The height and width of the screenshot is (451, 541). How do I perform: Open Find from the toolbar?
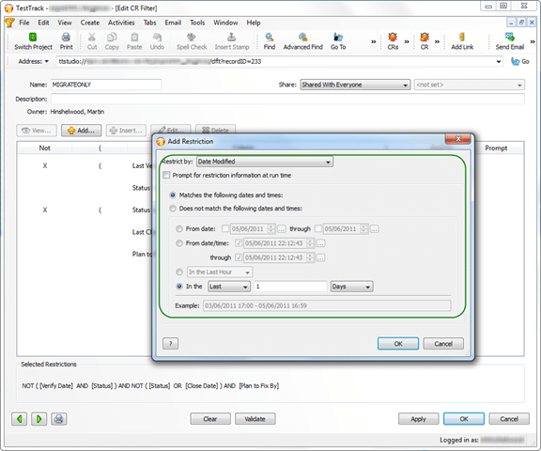click(x=270, y=41)
